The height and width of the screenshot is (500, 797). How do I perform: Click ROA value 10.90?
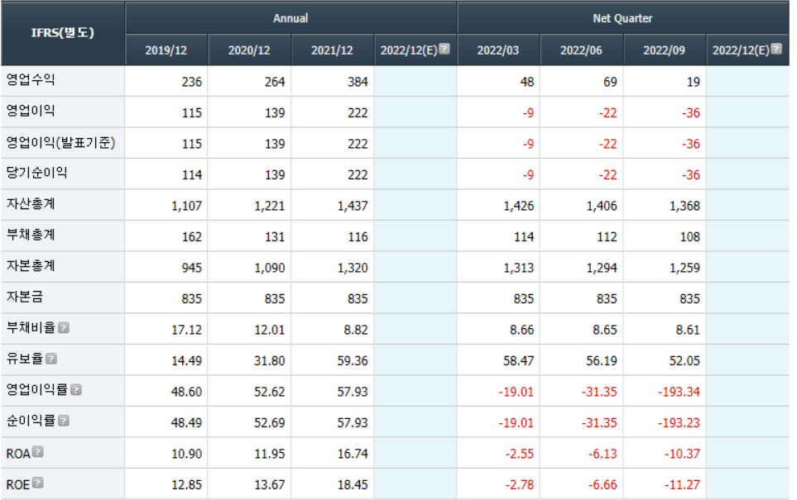coord(186,453)
